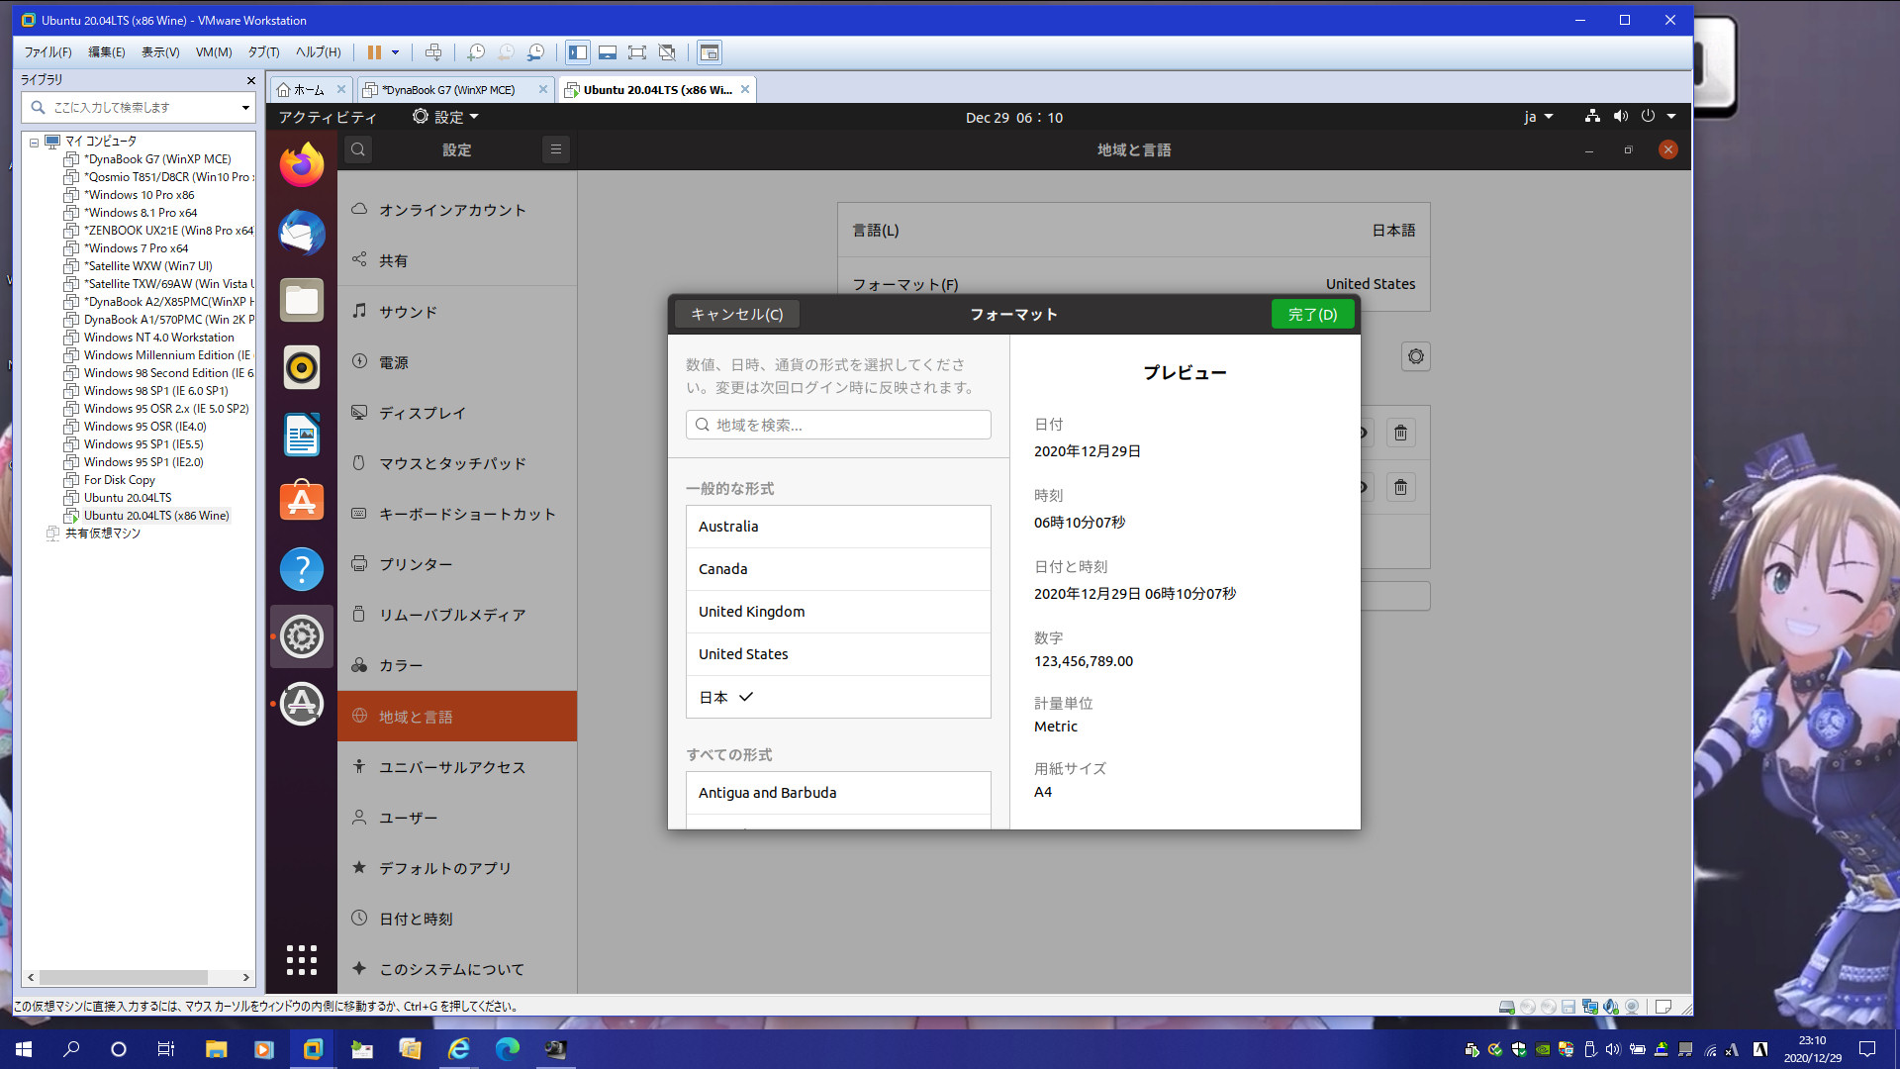Screen dimensions: 1900x1069
Task: Launch LibreOffice Writer from the dock
Action: point(302,435)
